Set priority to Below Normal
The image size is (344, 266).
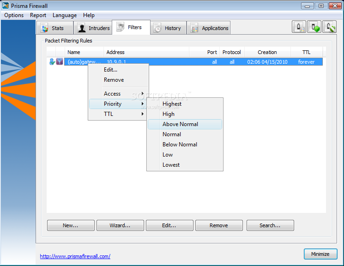tap(185, 145)
